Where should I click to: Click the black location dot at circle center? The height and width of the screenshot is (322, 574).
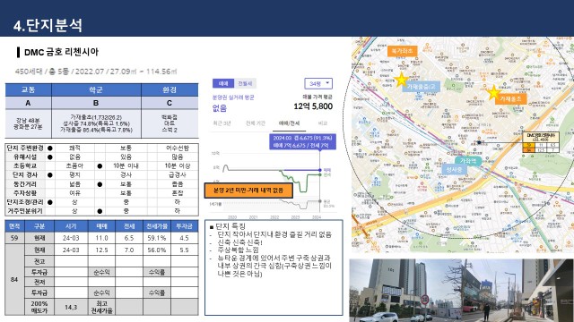479,142
